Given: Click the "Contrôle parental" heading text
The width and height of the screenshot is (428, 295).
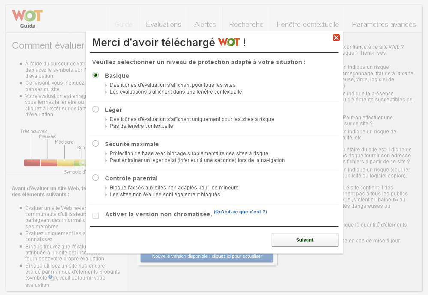Looking at the screenshot, I should [x=131, y=178].
